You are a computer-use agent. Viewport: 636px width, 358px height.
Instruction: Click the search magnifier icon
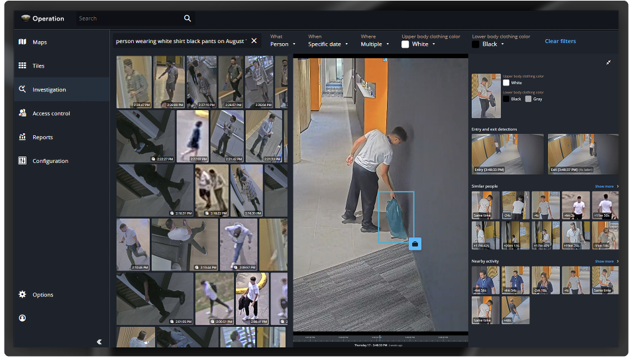click(x=187, y=19)
